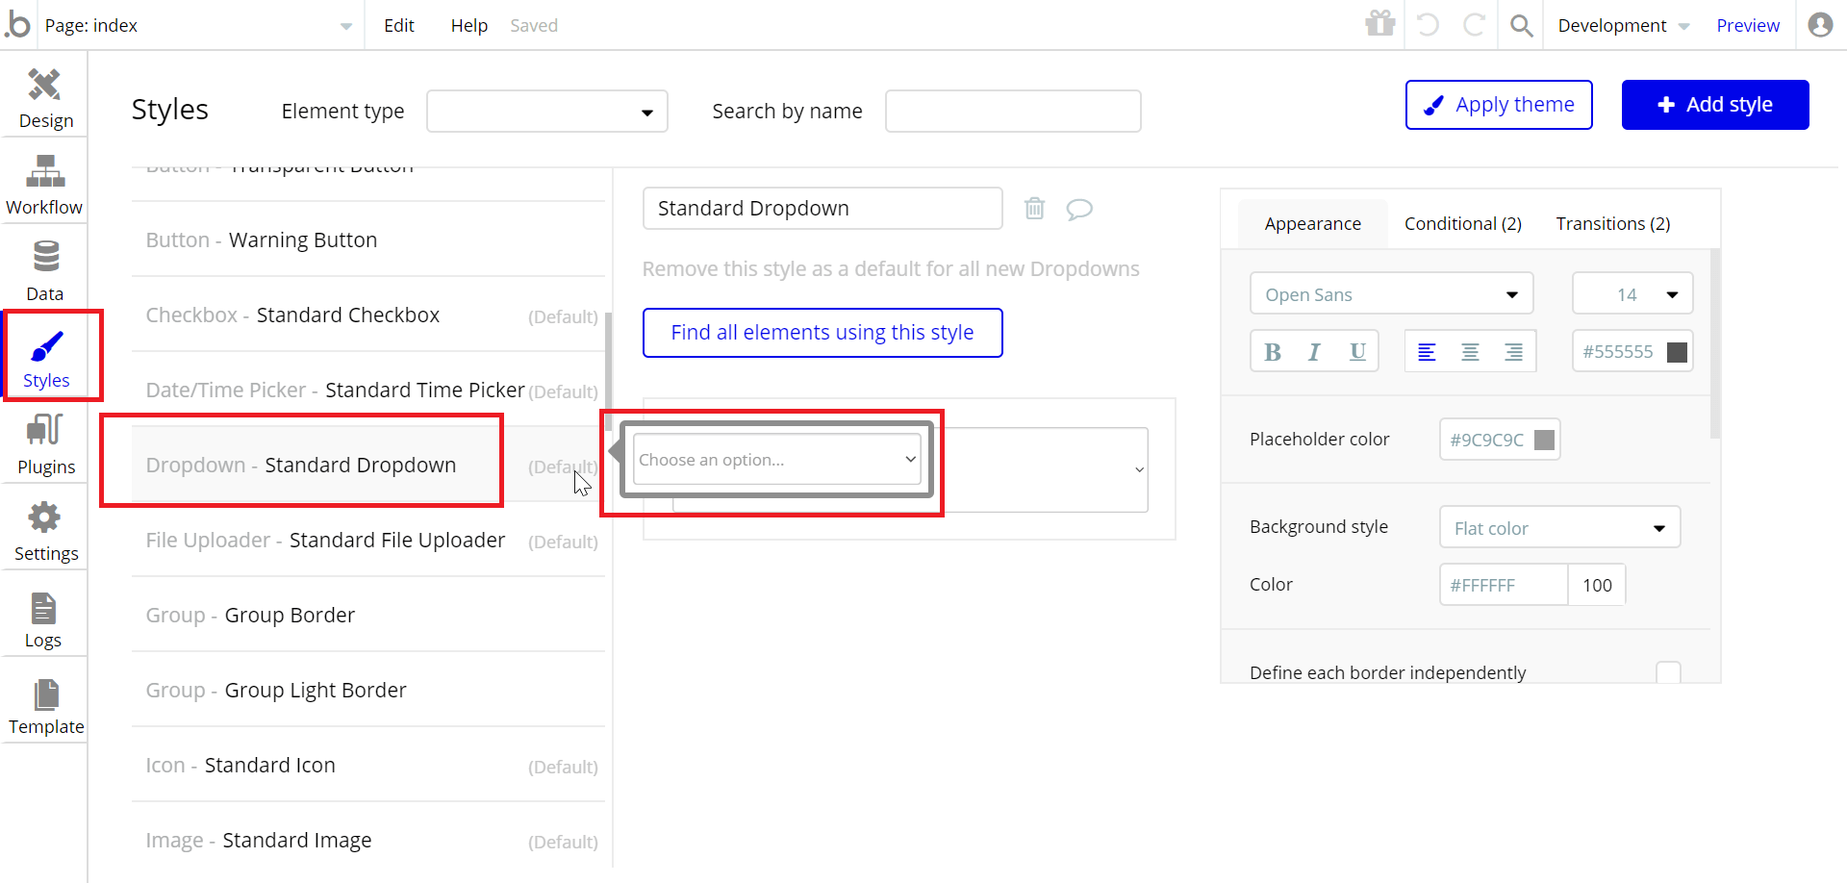Open the Open Sans font dropdown
This screenshot has width=1847, height=883.
[x=1391, y=294]
